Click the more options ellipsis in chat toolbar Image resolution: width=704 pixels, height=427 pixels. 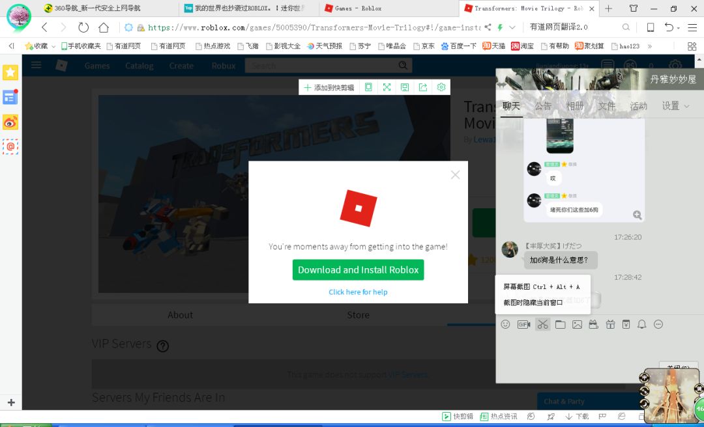point(658,324)
